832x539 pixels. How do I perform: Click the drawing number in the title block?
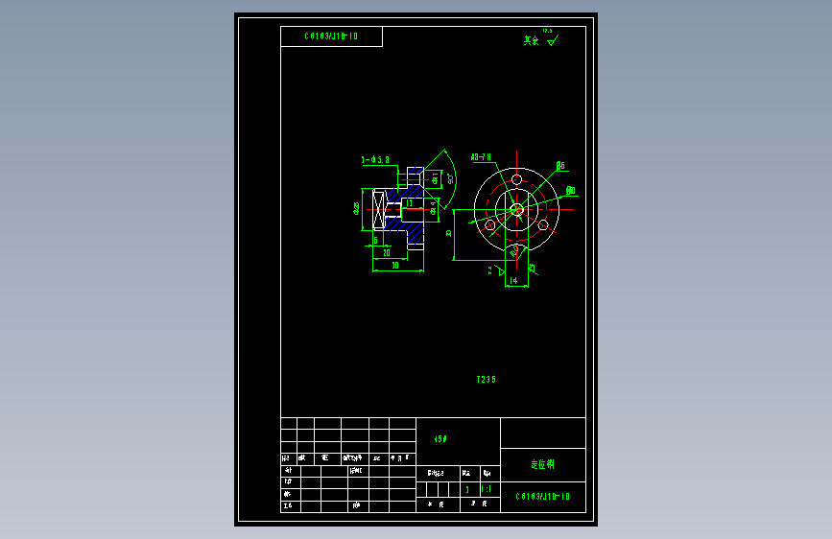pyautogui.click(x=542, y=497)
